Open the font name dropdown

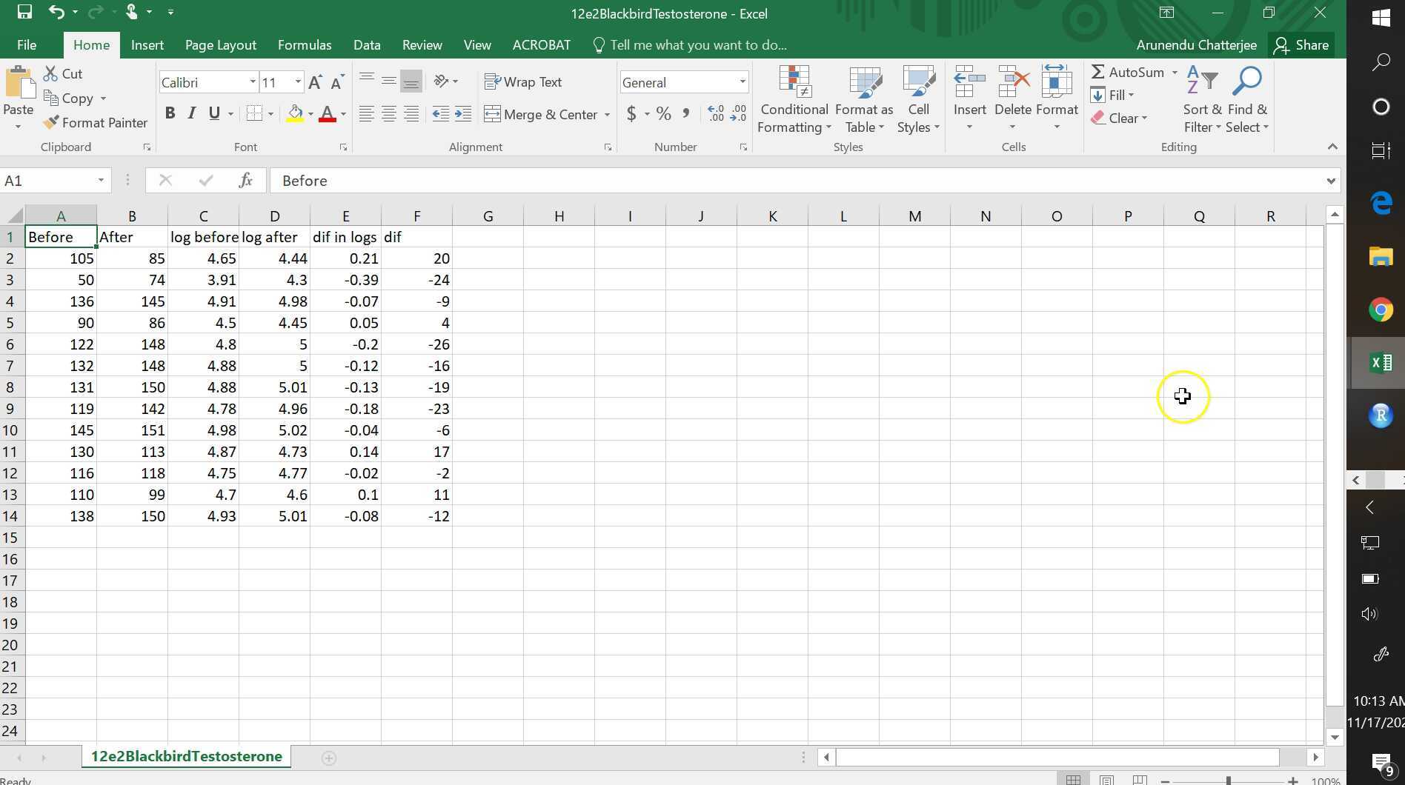click(x=253, y=81)
